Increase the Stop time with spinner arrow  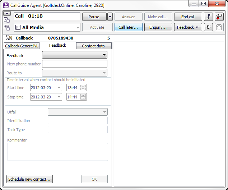(83, 95)
